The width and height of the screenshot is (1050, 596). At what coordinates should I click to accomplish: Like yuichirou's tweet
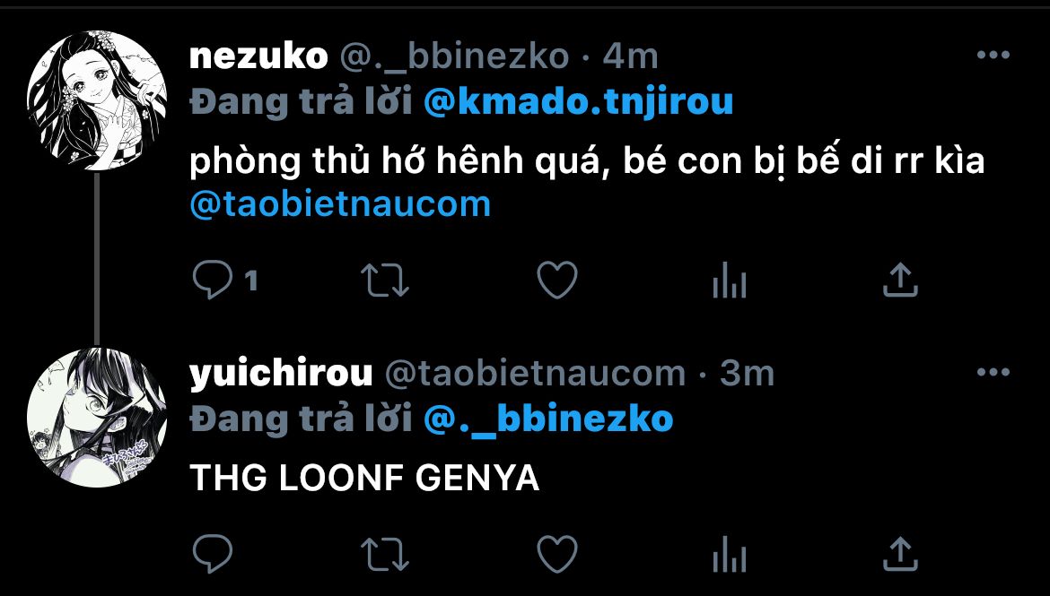556,553
